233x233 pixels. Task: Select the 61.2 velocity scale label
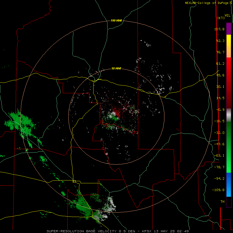[x=220, y=64]
